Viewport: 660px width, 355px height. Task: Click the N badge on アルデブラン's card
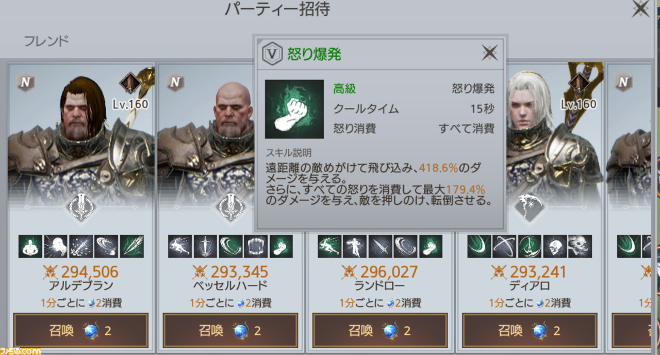[25, 82]
